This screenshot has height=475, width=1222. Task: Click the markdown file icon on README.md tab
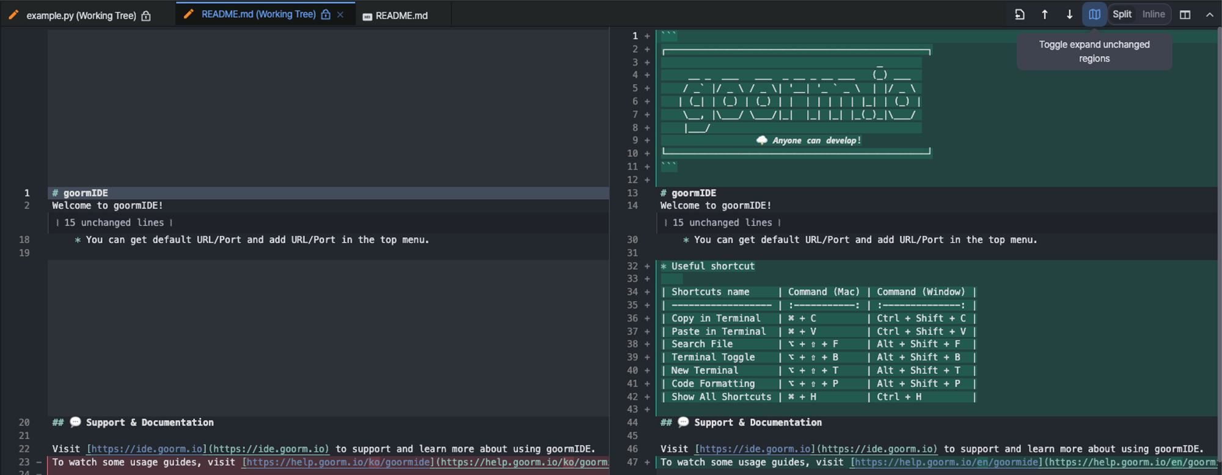[x=367, y=16]
